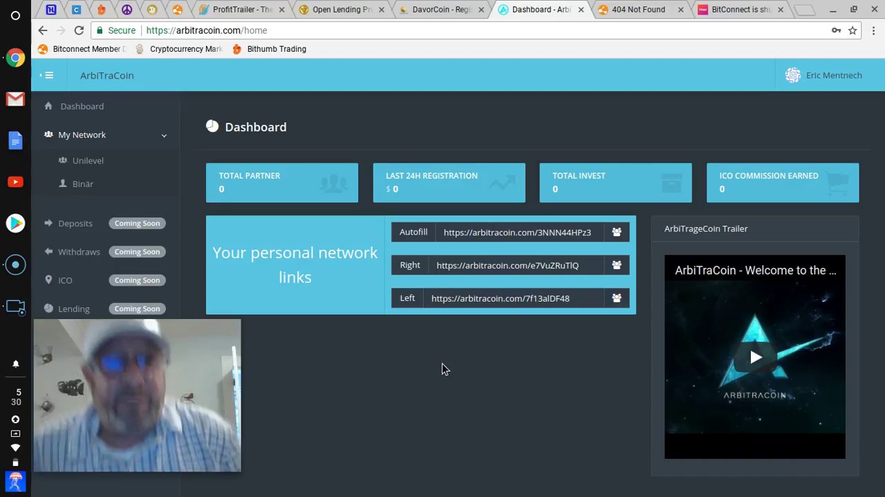Image resolution: width=885 pixels, height=497 pixels.
Task: Switch to the pinned tab with blue C icon
Action: 76,10
